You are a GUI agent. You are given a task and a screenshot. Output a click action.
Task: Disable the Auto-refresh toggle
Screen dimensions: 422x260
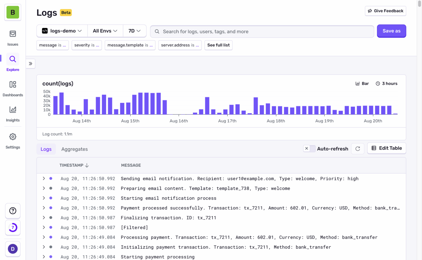[x=309, y=148]
